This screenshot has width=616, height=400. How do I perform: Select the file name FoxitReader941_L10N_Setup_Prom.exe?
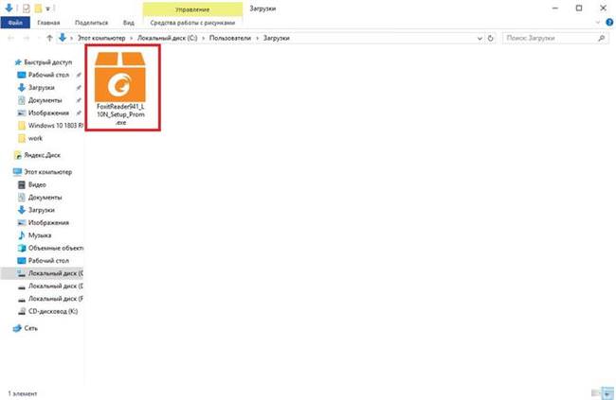[120, 114]
